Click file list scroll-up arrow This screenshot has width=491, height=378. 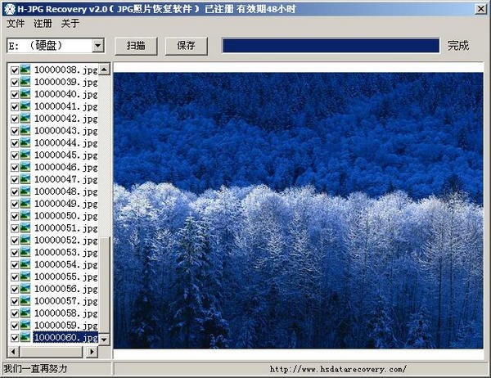pos(104,69)
